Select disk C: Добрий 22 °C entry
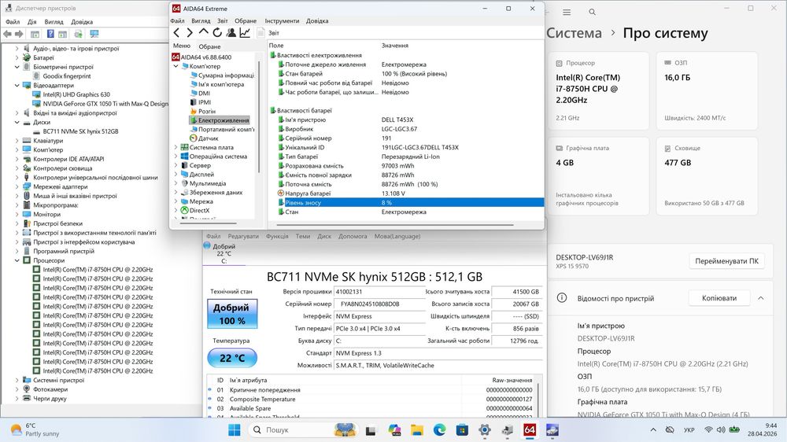This screenshot has width=787, height=442. click(224, 253)
